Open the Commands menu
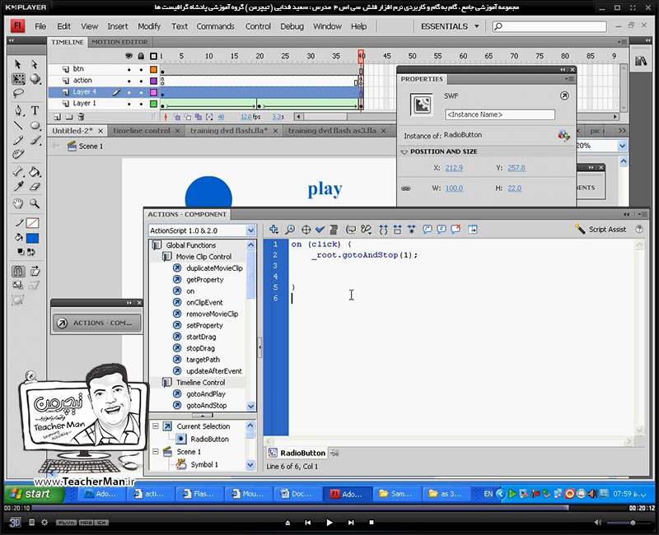Screen dimensions: 659x535 point(215,26)
